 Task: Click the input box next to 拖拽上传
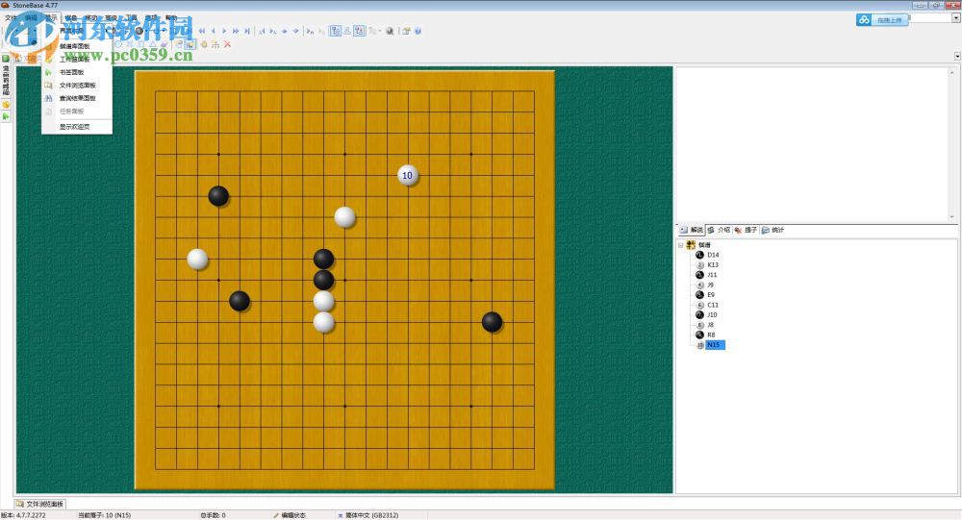pyautogui.click(x=930, y=18)
